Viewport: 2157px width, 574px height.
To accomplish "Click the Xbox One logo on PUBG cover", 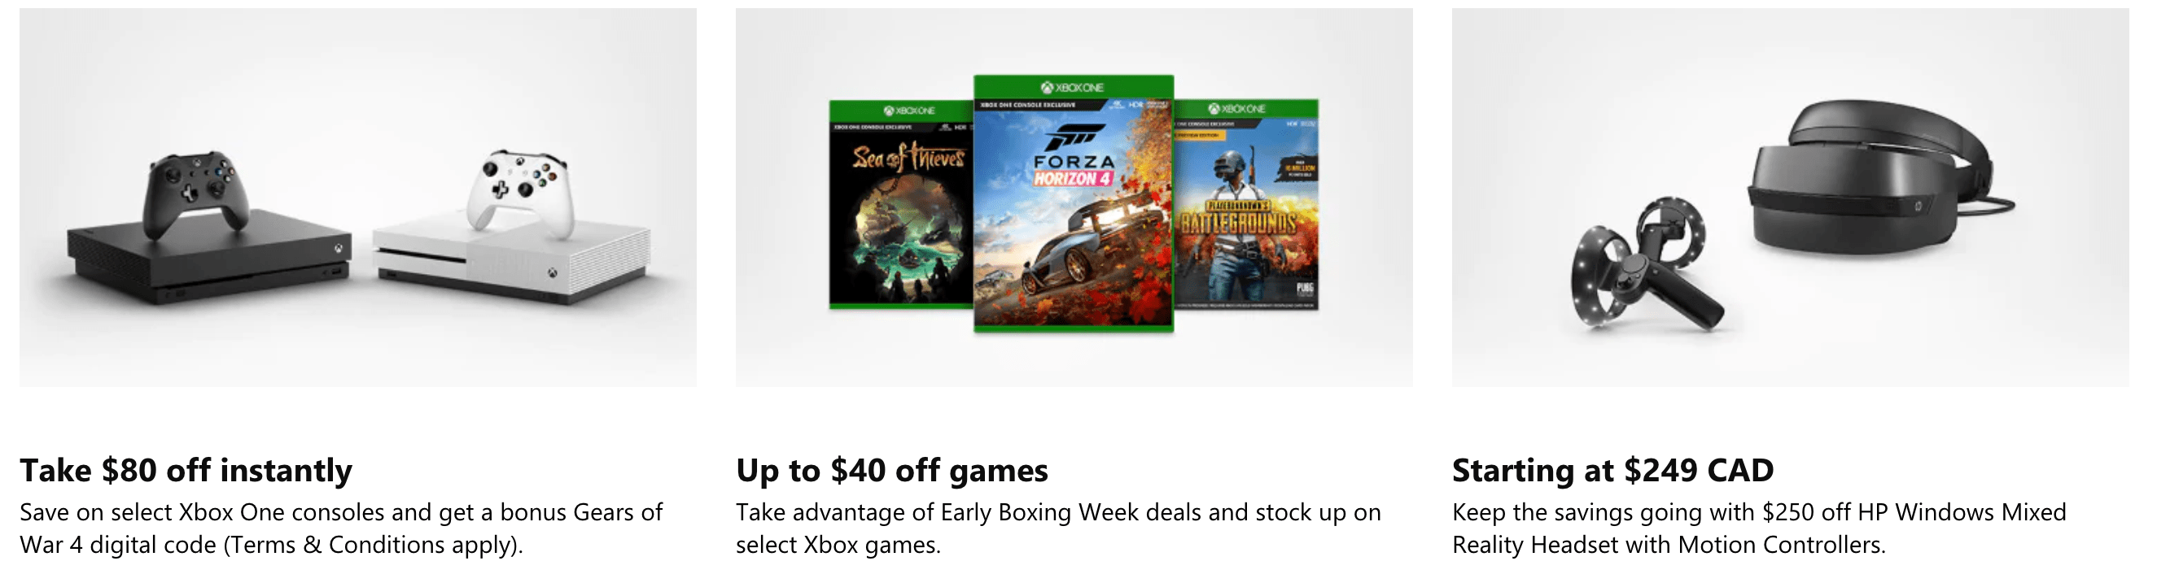I will pyautogui.click(x=1236, y=109).
